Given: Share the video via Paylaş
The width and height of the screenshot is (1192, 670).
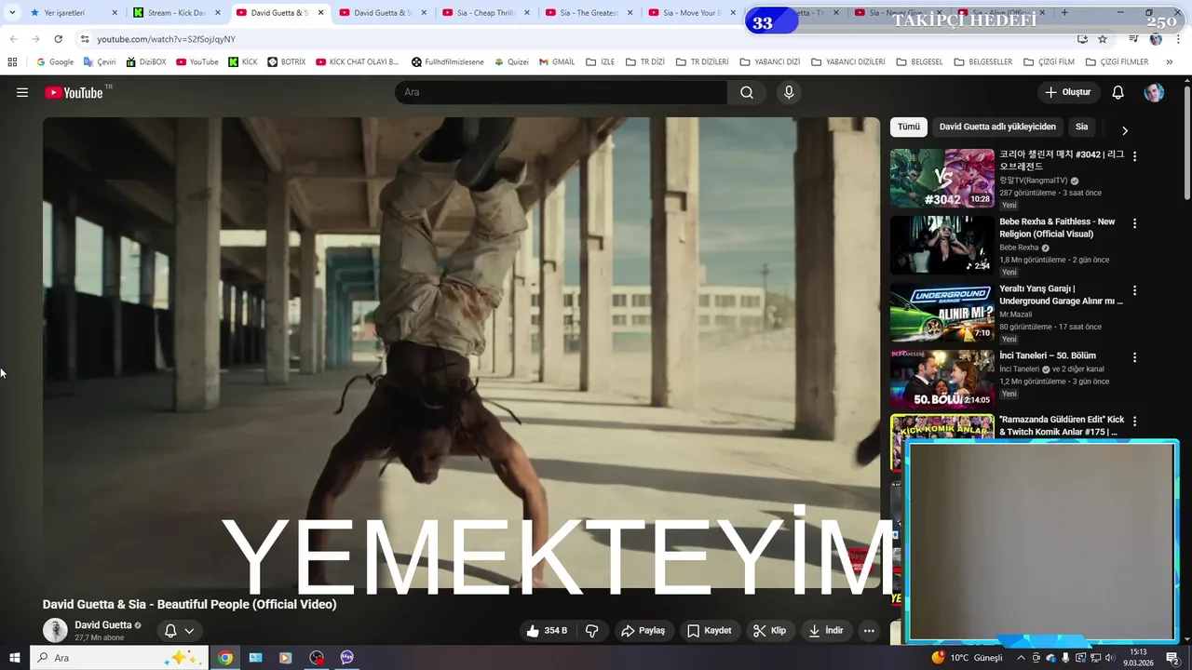Looking at the screenshot, I should (x=643, y=631).
